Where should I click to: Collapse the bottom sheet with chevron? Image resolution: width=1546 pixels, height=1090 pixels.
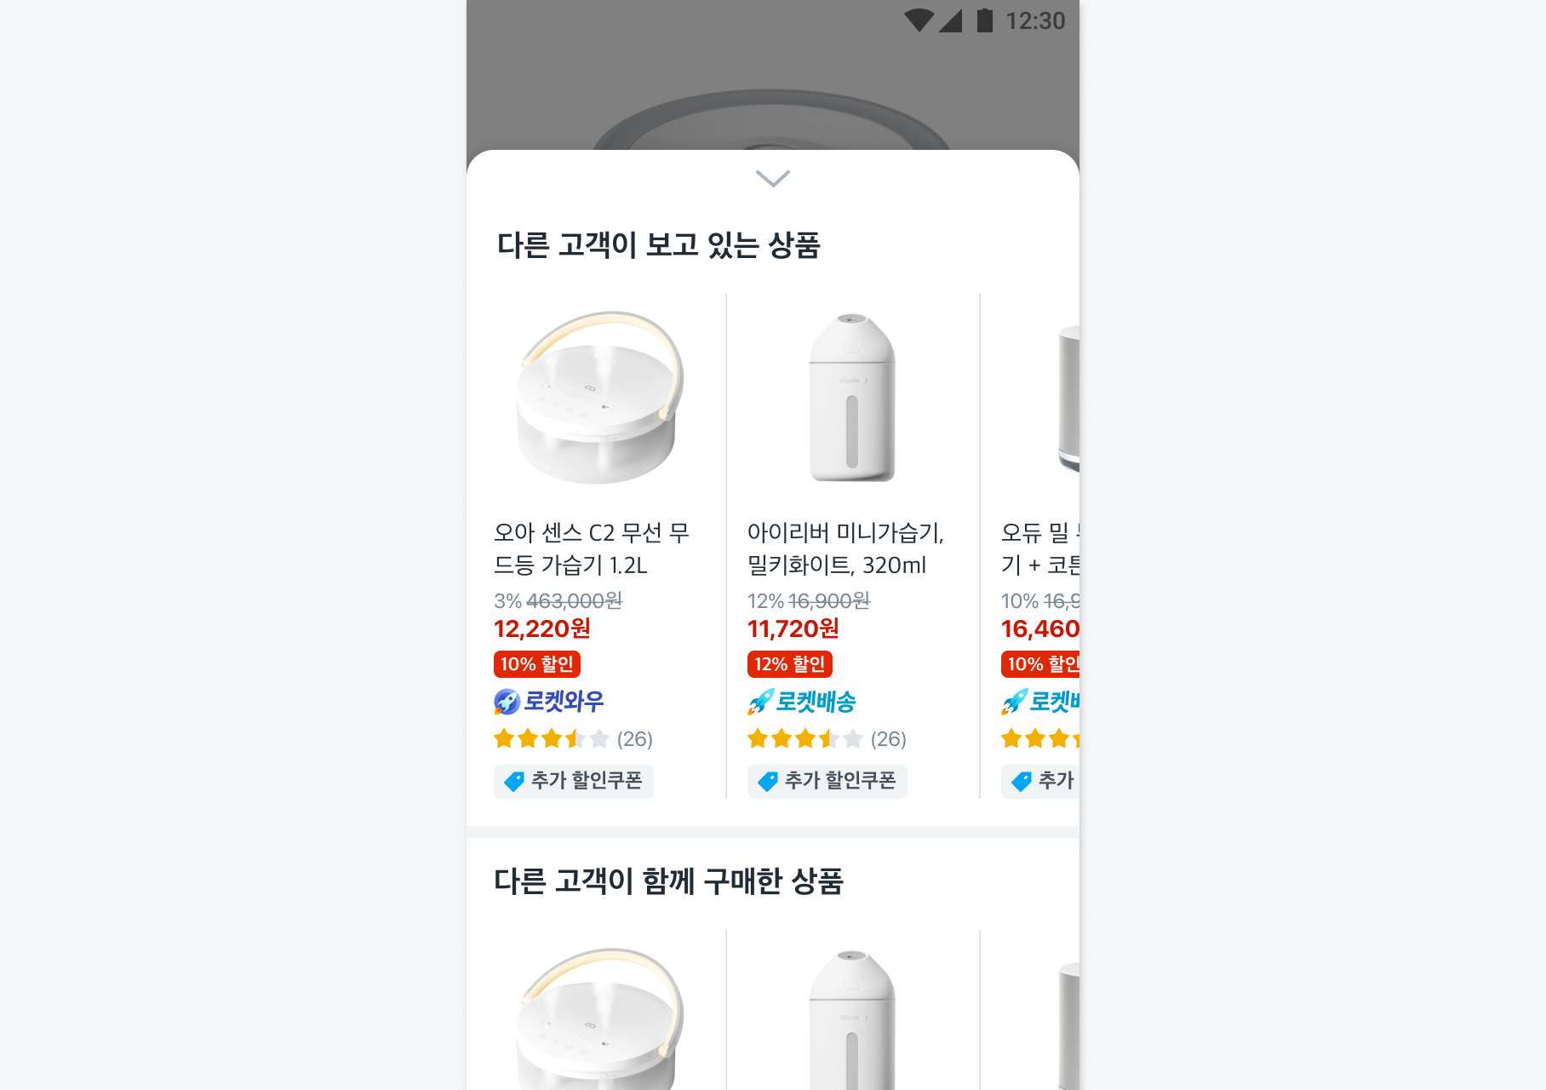[x=772, y=178]
